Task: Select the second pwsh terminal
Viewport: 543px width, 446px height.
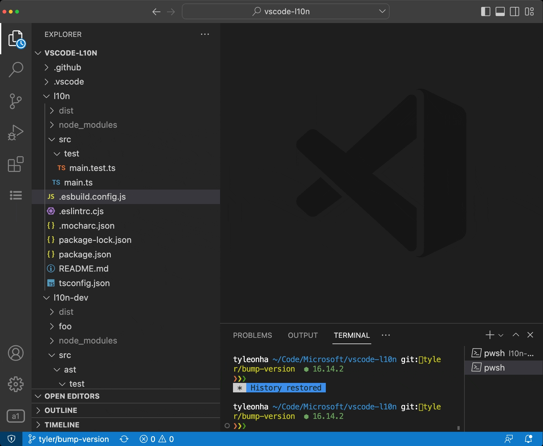Action: [504, 368]
